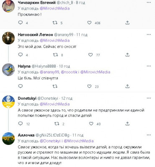This screenshot has width=155, height=167.
Task: View Halyna's bird profile picture
Action: pos(8,70)
